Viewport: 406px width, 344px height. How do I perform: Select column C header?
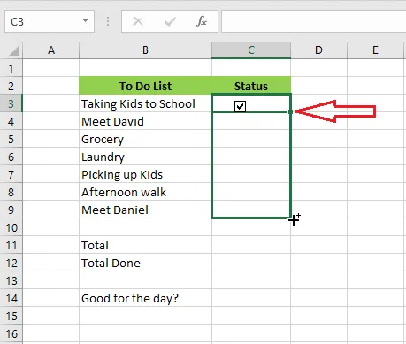[x=251, y=50]
